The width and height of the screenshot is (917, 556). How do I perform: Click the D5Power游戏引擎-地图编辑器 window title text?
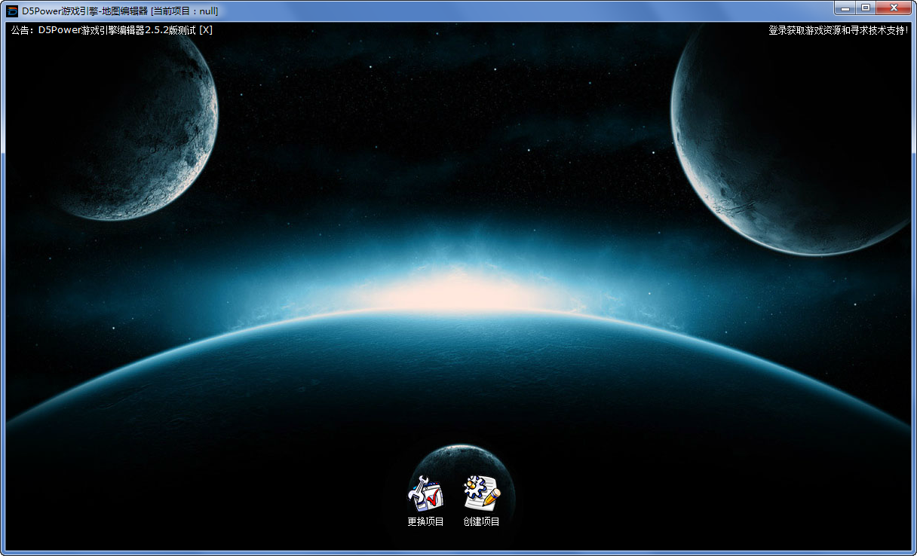[x=84, y=11]
